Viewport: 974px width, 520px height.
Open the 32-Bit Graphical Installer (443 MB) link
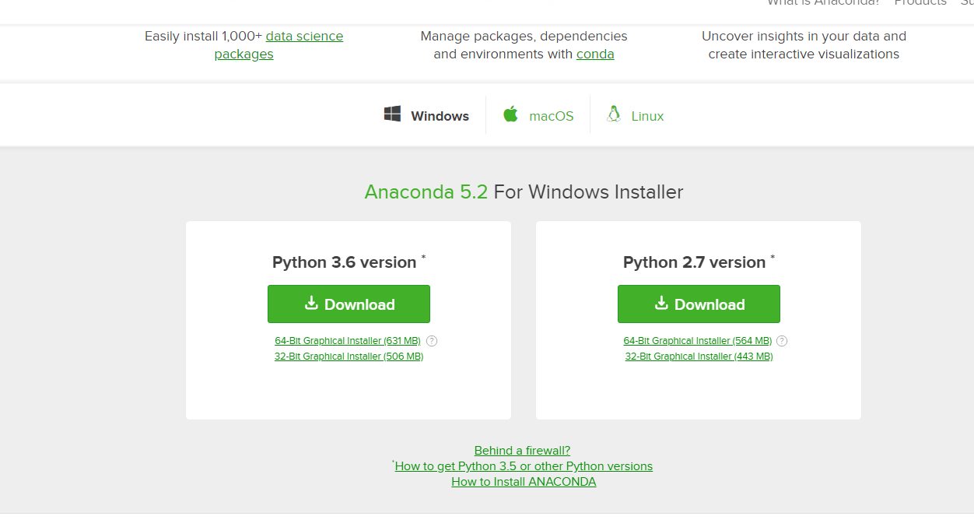point(699,357)
